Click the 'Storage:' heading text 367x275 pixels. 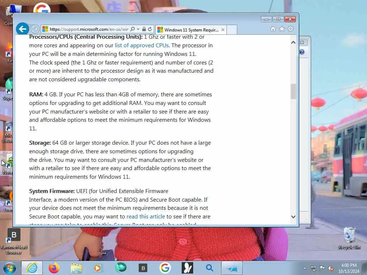tap(40, 143)
